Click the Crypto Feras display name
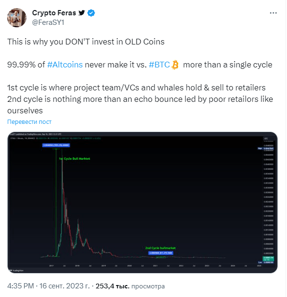The image size is (287, 297). point(53,13)
